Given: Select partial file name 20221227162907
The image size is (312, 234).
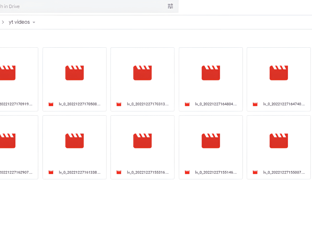Looking at the screenshot, I should [16, 172].
